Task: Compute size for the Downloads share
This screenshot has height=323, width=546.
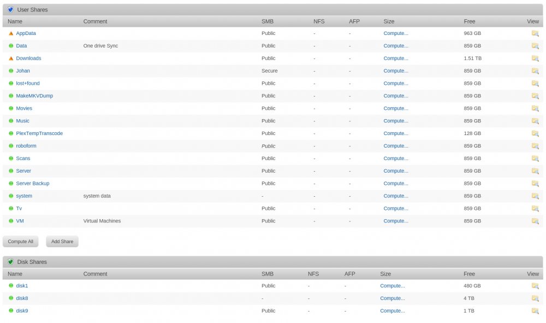Action: (x=396, y=58)
